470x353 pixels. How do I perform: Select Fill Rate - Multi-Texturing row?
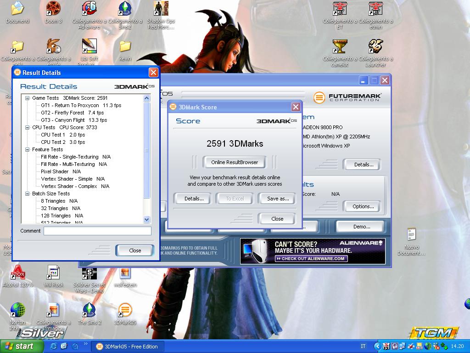coord(74,164)
